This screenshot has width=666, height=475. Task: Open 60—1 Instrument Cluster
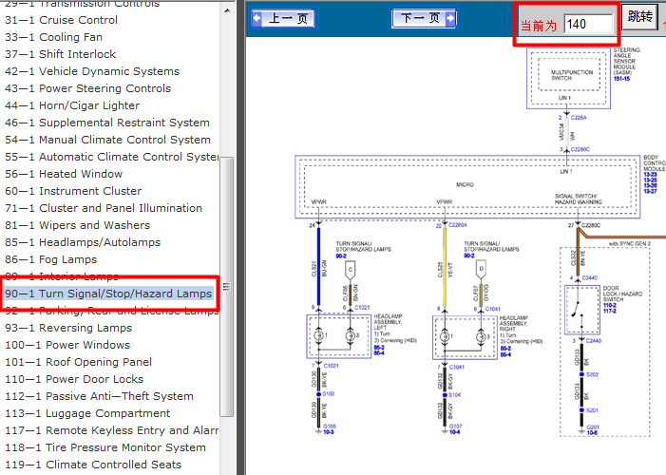[x=73, y=191]
